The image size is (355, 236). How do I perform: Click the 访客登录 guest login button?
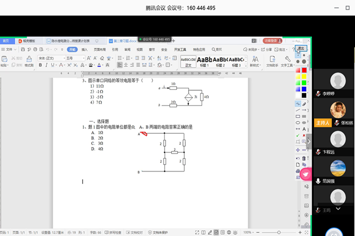pyautogui.click(x=271, y=41)
